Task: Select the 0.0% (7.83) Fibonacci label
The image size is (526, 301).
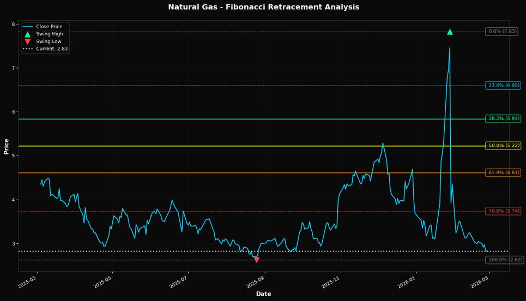Action: point(502,31)
